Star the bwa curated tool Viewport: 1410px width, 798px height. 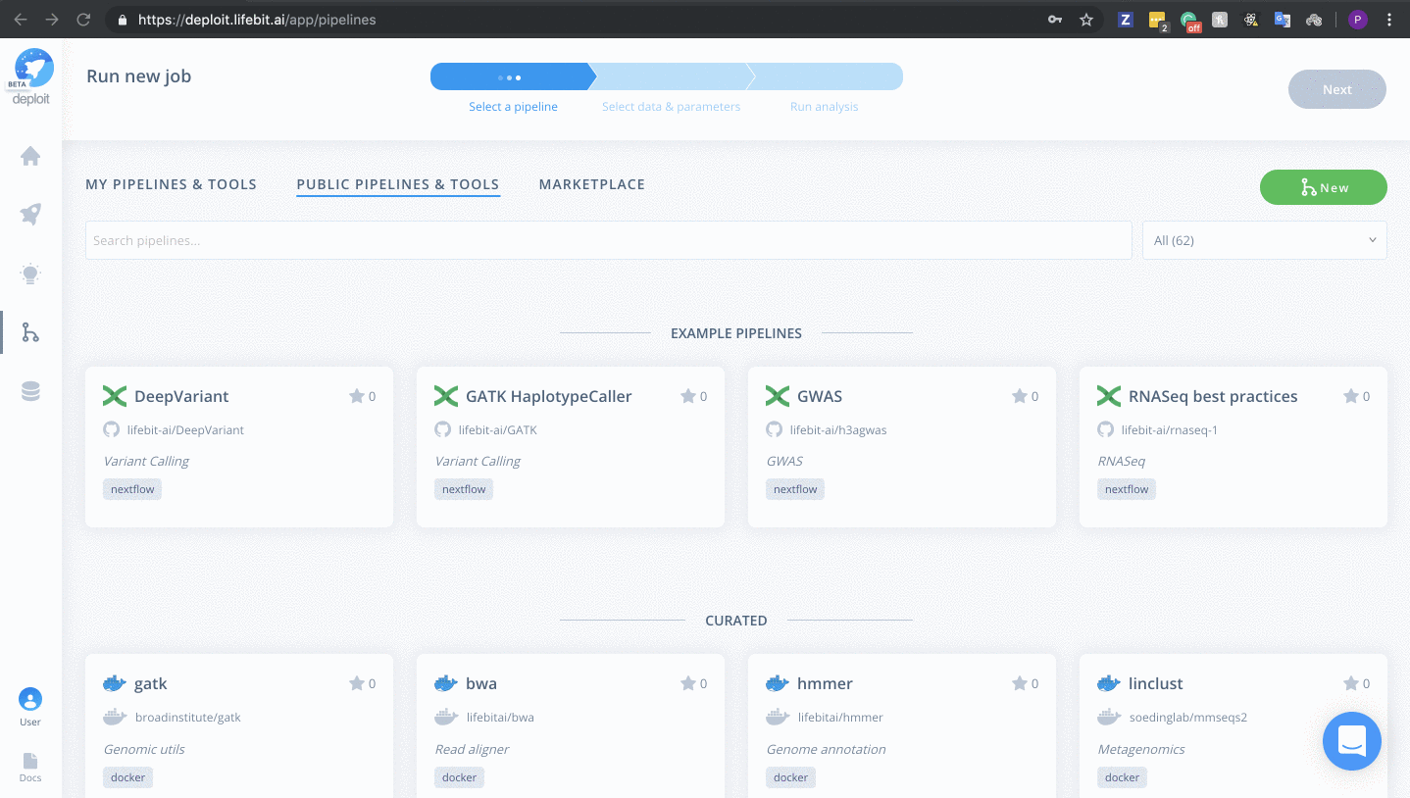[687, 683]
